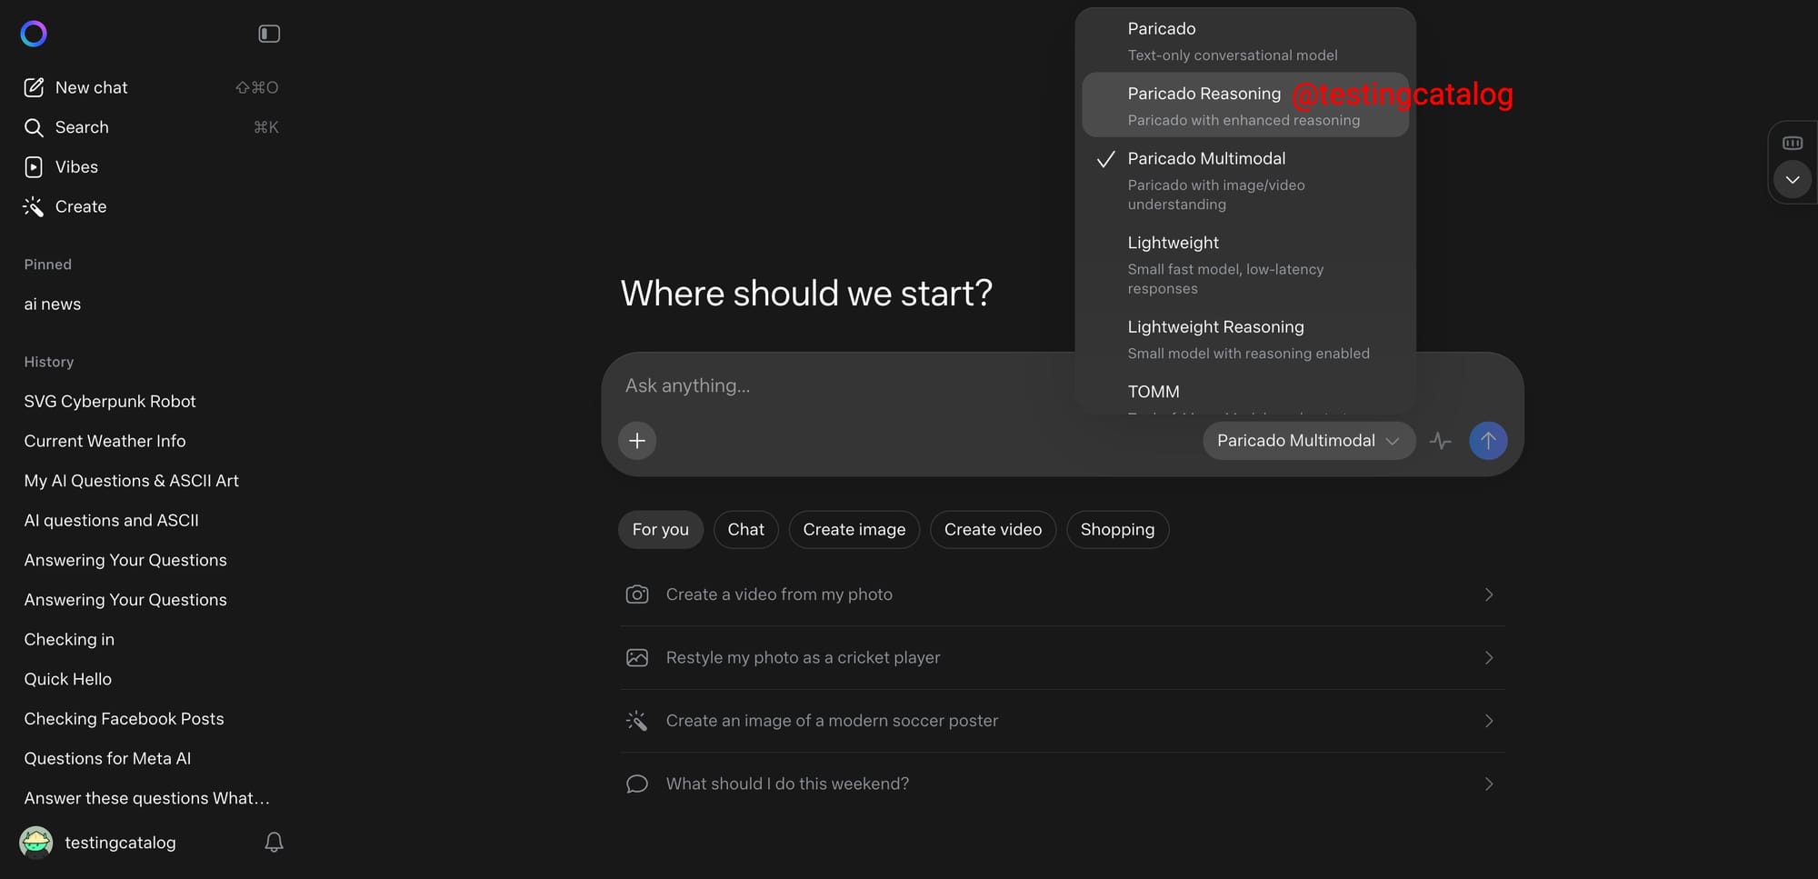
Task: Expand the right edge panel chevron
Action: pyautogui.click(x=1793, y=179)
